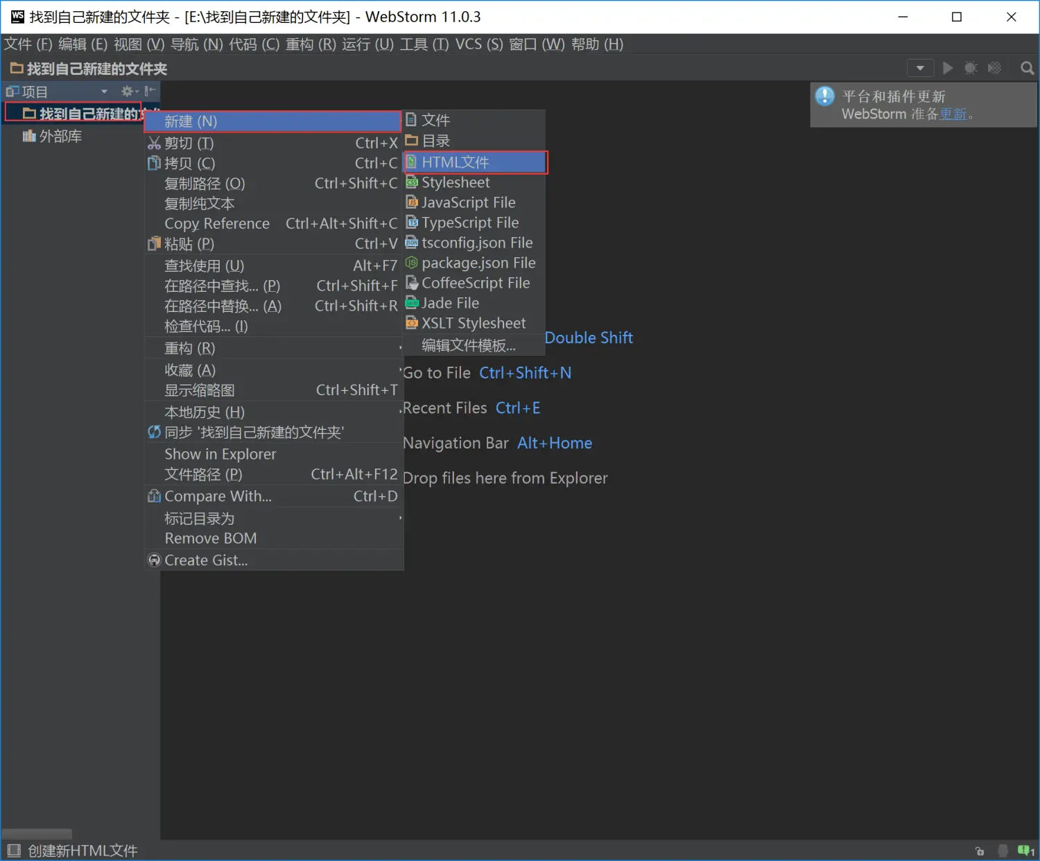Select 检查代码... (I) menu entry
The image size is (1040, 861).
tap(274, 327)
